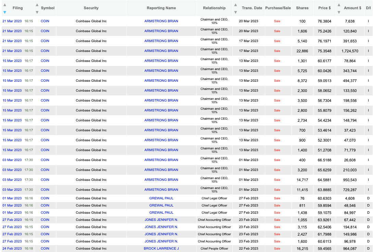Click the Symbol column ascending sort arrow
373x252 pixels.
pos(37,5)
